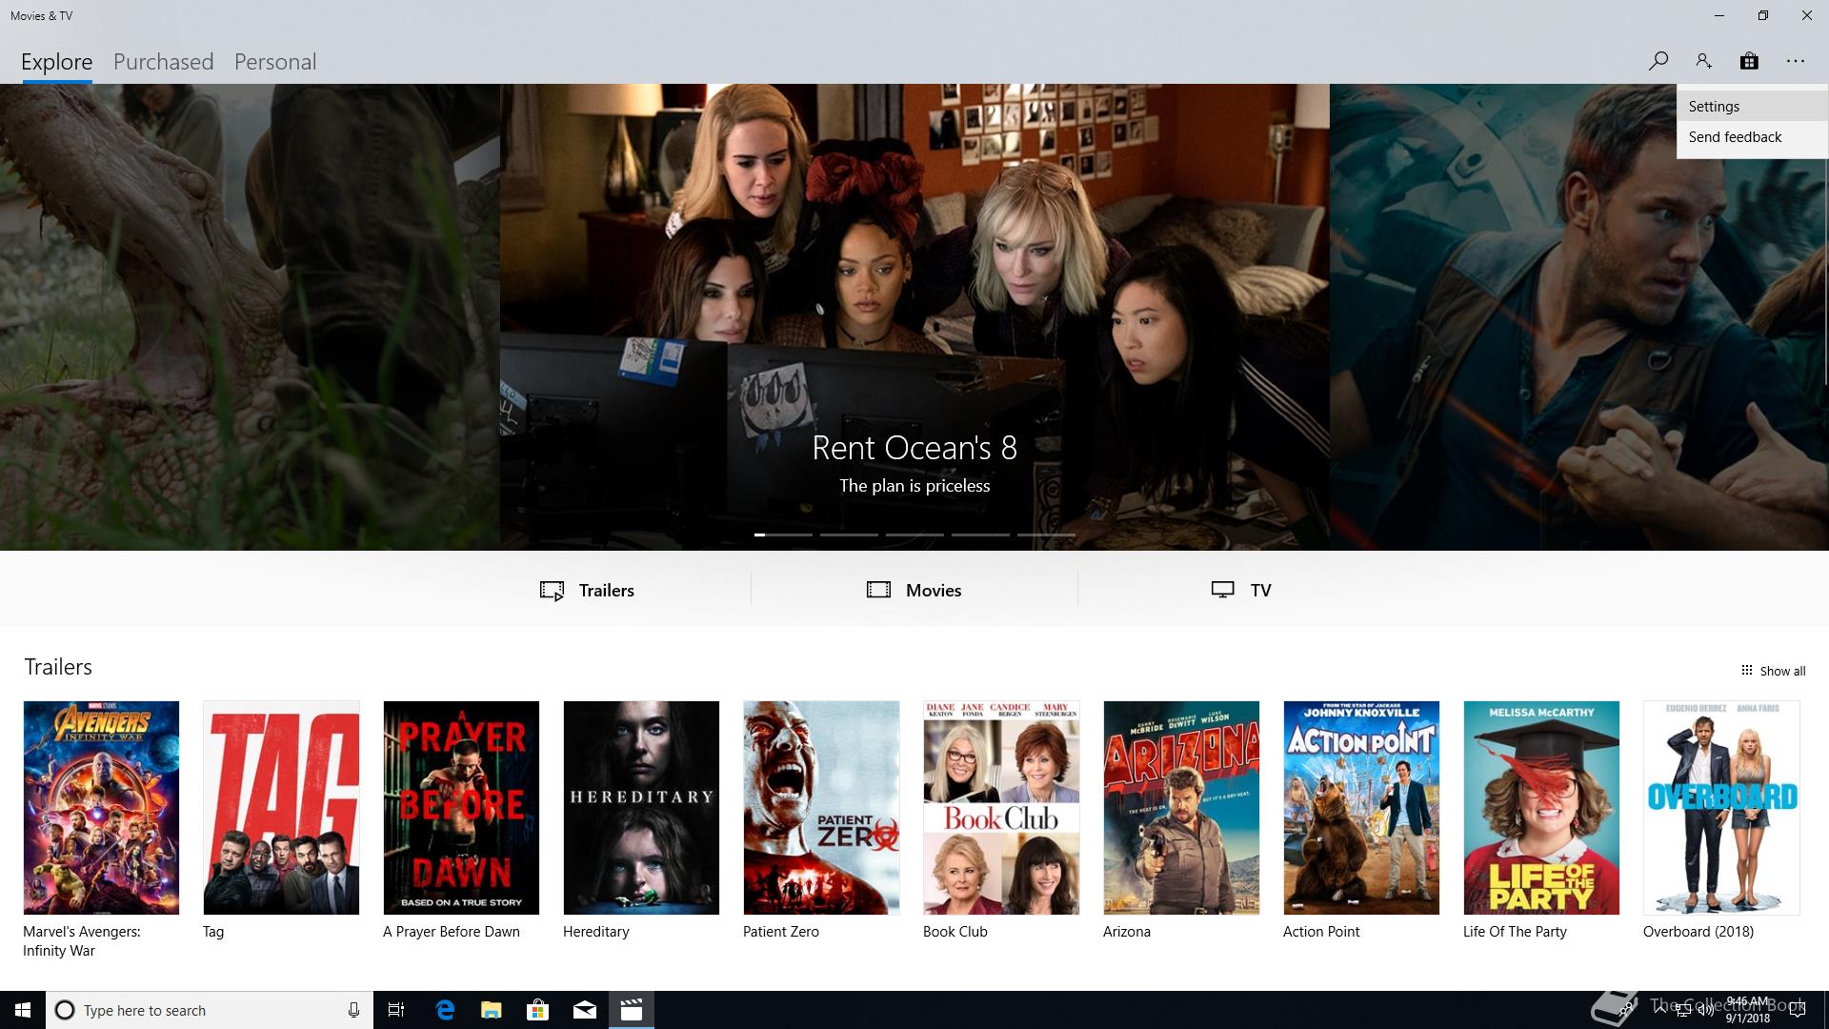Open the Hereditary poster
1829x1029 pixels.
tap(641, 808)
